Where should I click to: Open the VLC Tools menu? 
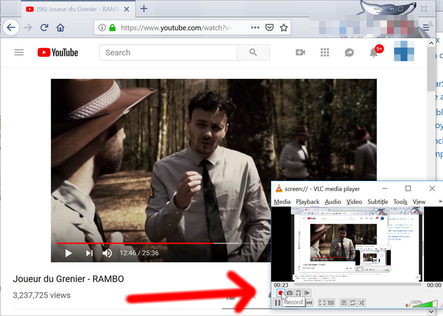coord(400,202)
